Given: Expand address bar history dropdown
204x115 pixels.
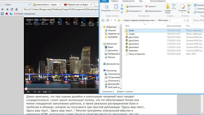Looking at the screenshot, I should click(x=184, y=20).
